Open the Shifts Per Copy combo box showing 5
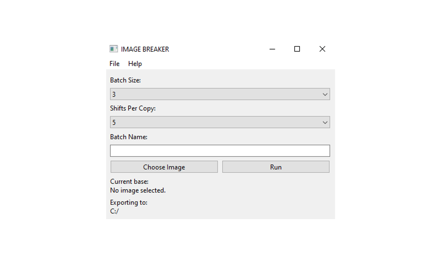This screenshot has height=261, width=441. coord(214,122)
